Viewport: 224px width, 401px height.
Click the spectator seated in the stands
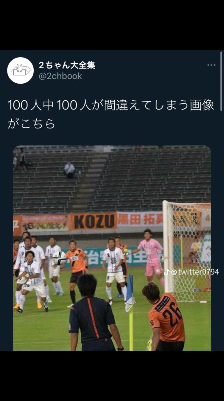pyautogui.click(x=69, y=169)
